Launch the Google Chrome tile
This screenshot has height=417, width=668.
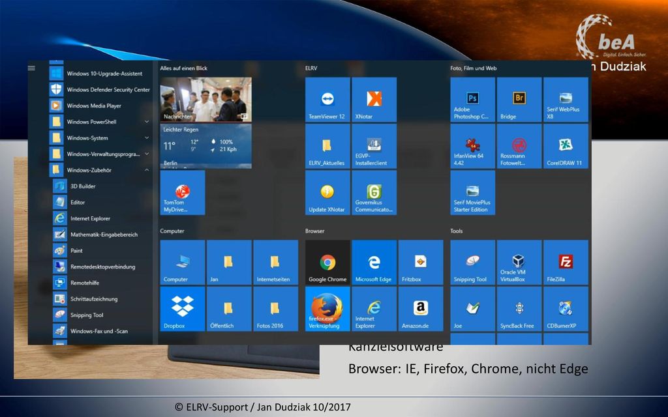[327, 262]
